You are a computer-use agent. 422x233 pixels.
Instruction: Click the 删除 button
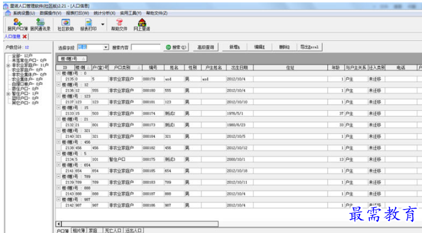[284, 47]
